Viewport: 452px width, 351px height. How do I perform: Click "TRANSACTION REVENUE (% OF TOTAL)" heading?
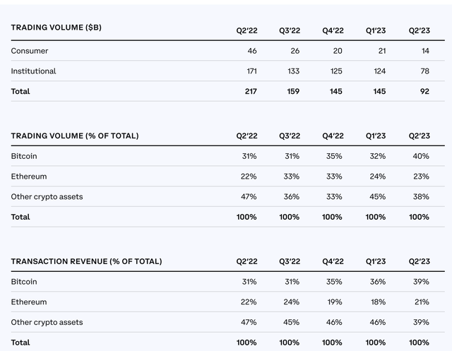tap(86, 261)
